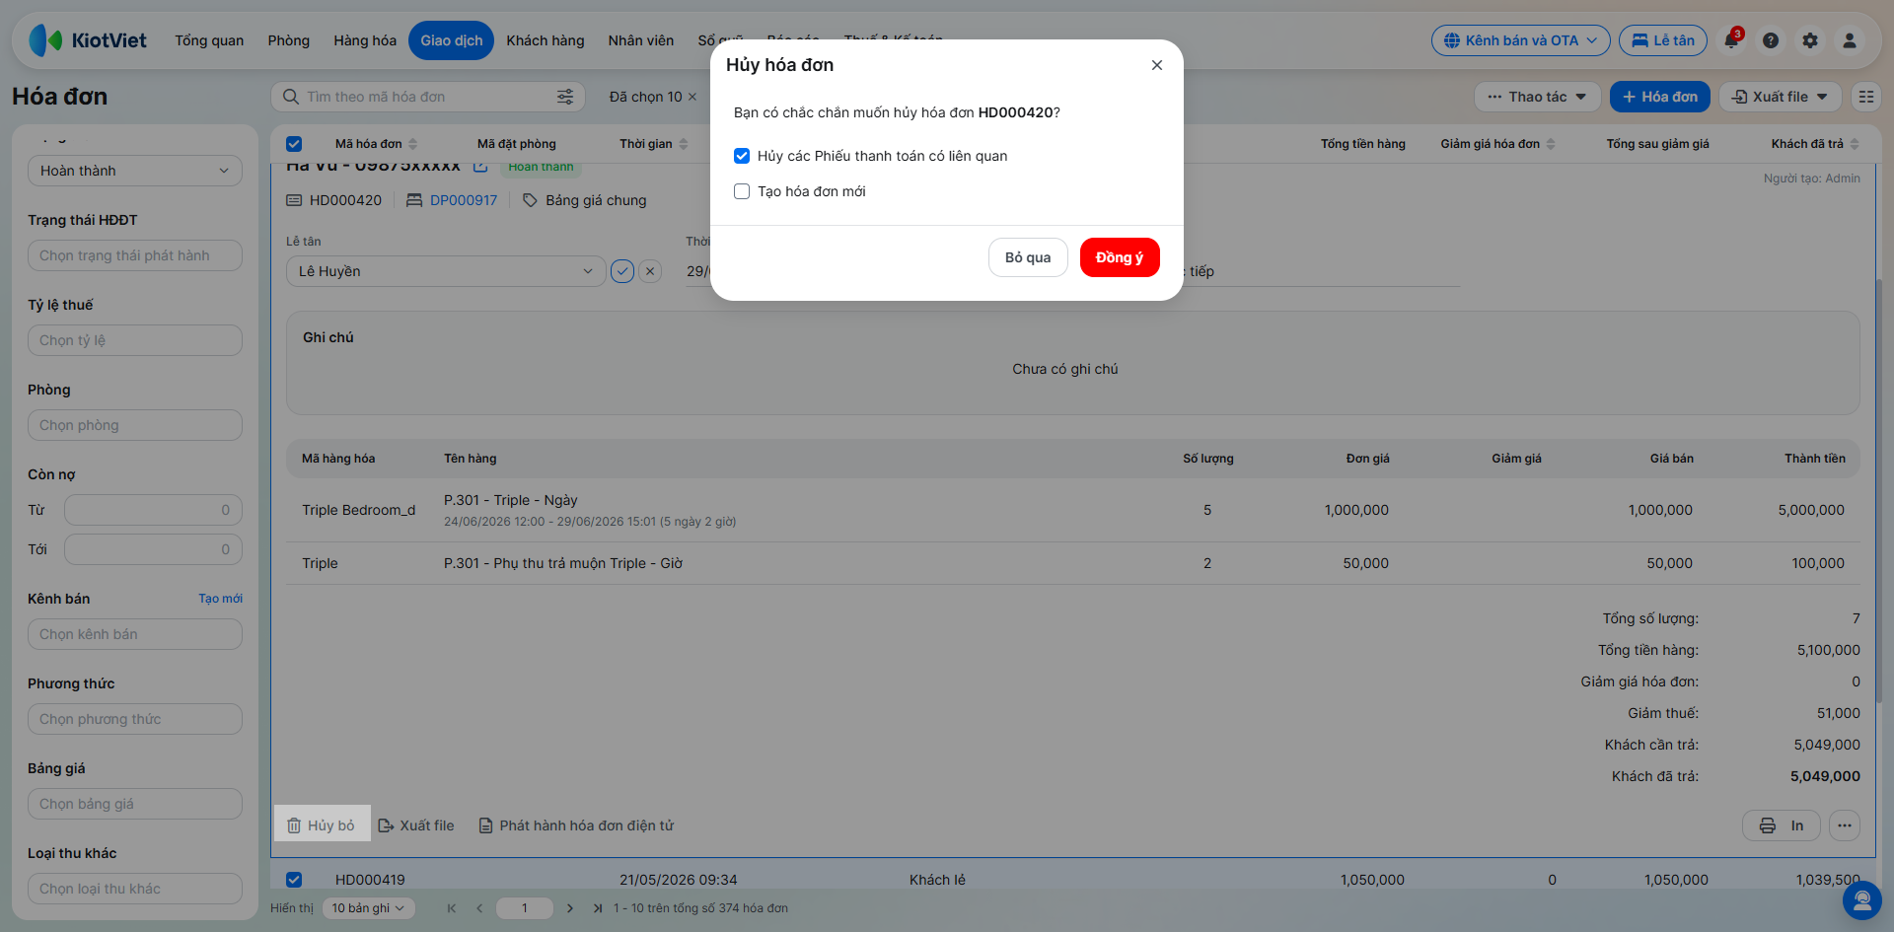Expand Xuất file dropdown in header
The height and width of the screenshot is (932, 1894).
[1781, 97]
